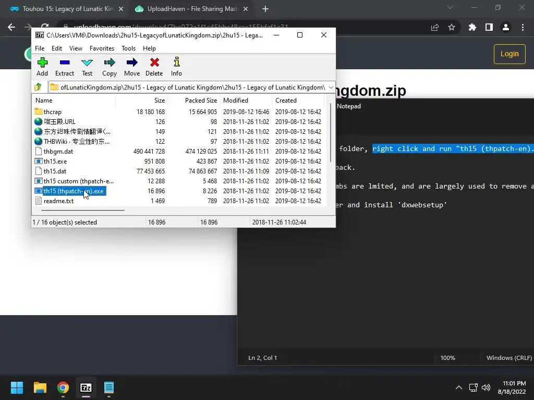Open volume speaker icon in tray
This screenshot has width=534, height=400.
[486, 387]
